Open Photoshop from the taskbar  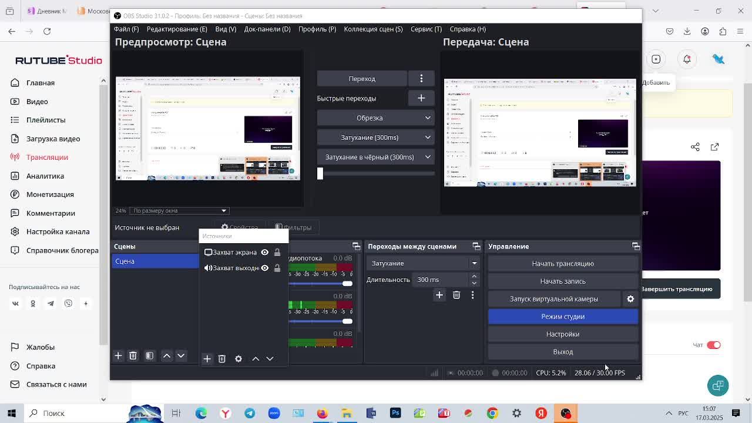coord(395,413)
